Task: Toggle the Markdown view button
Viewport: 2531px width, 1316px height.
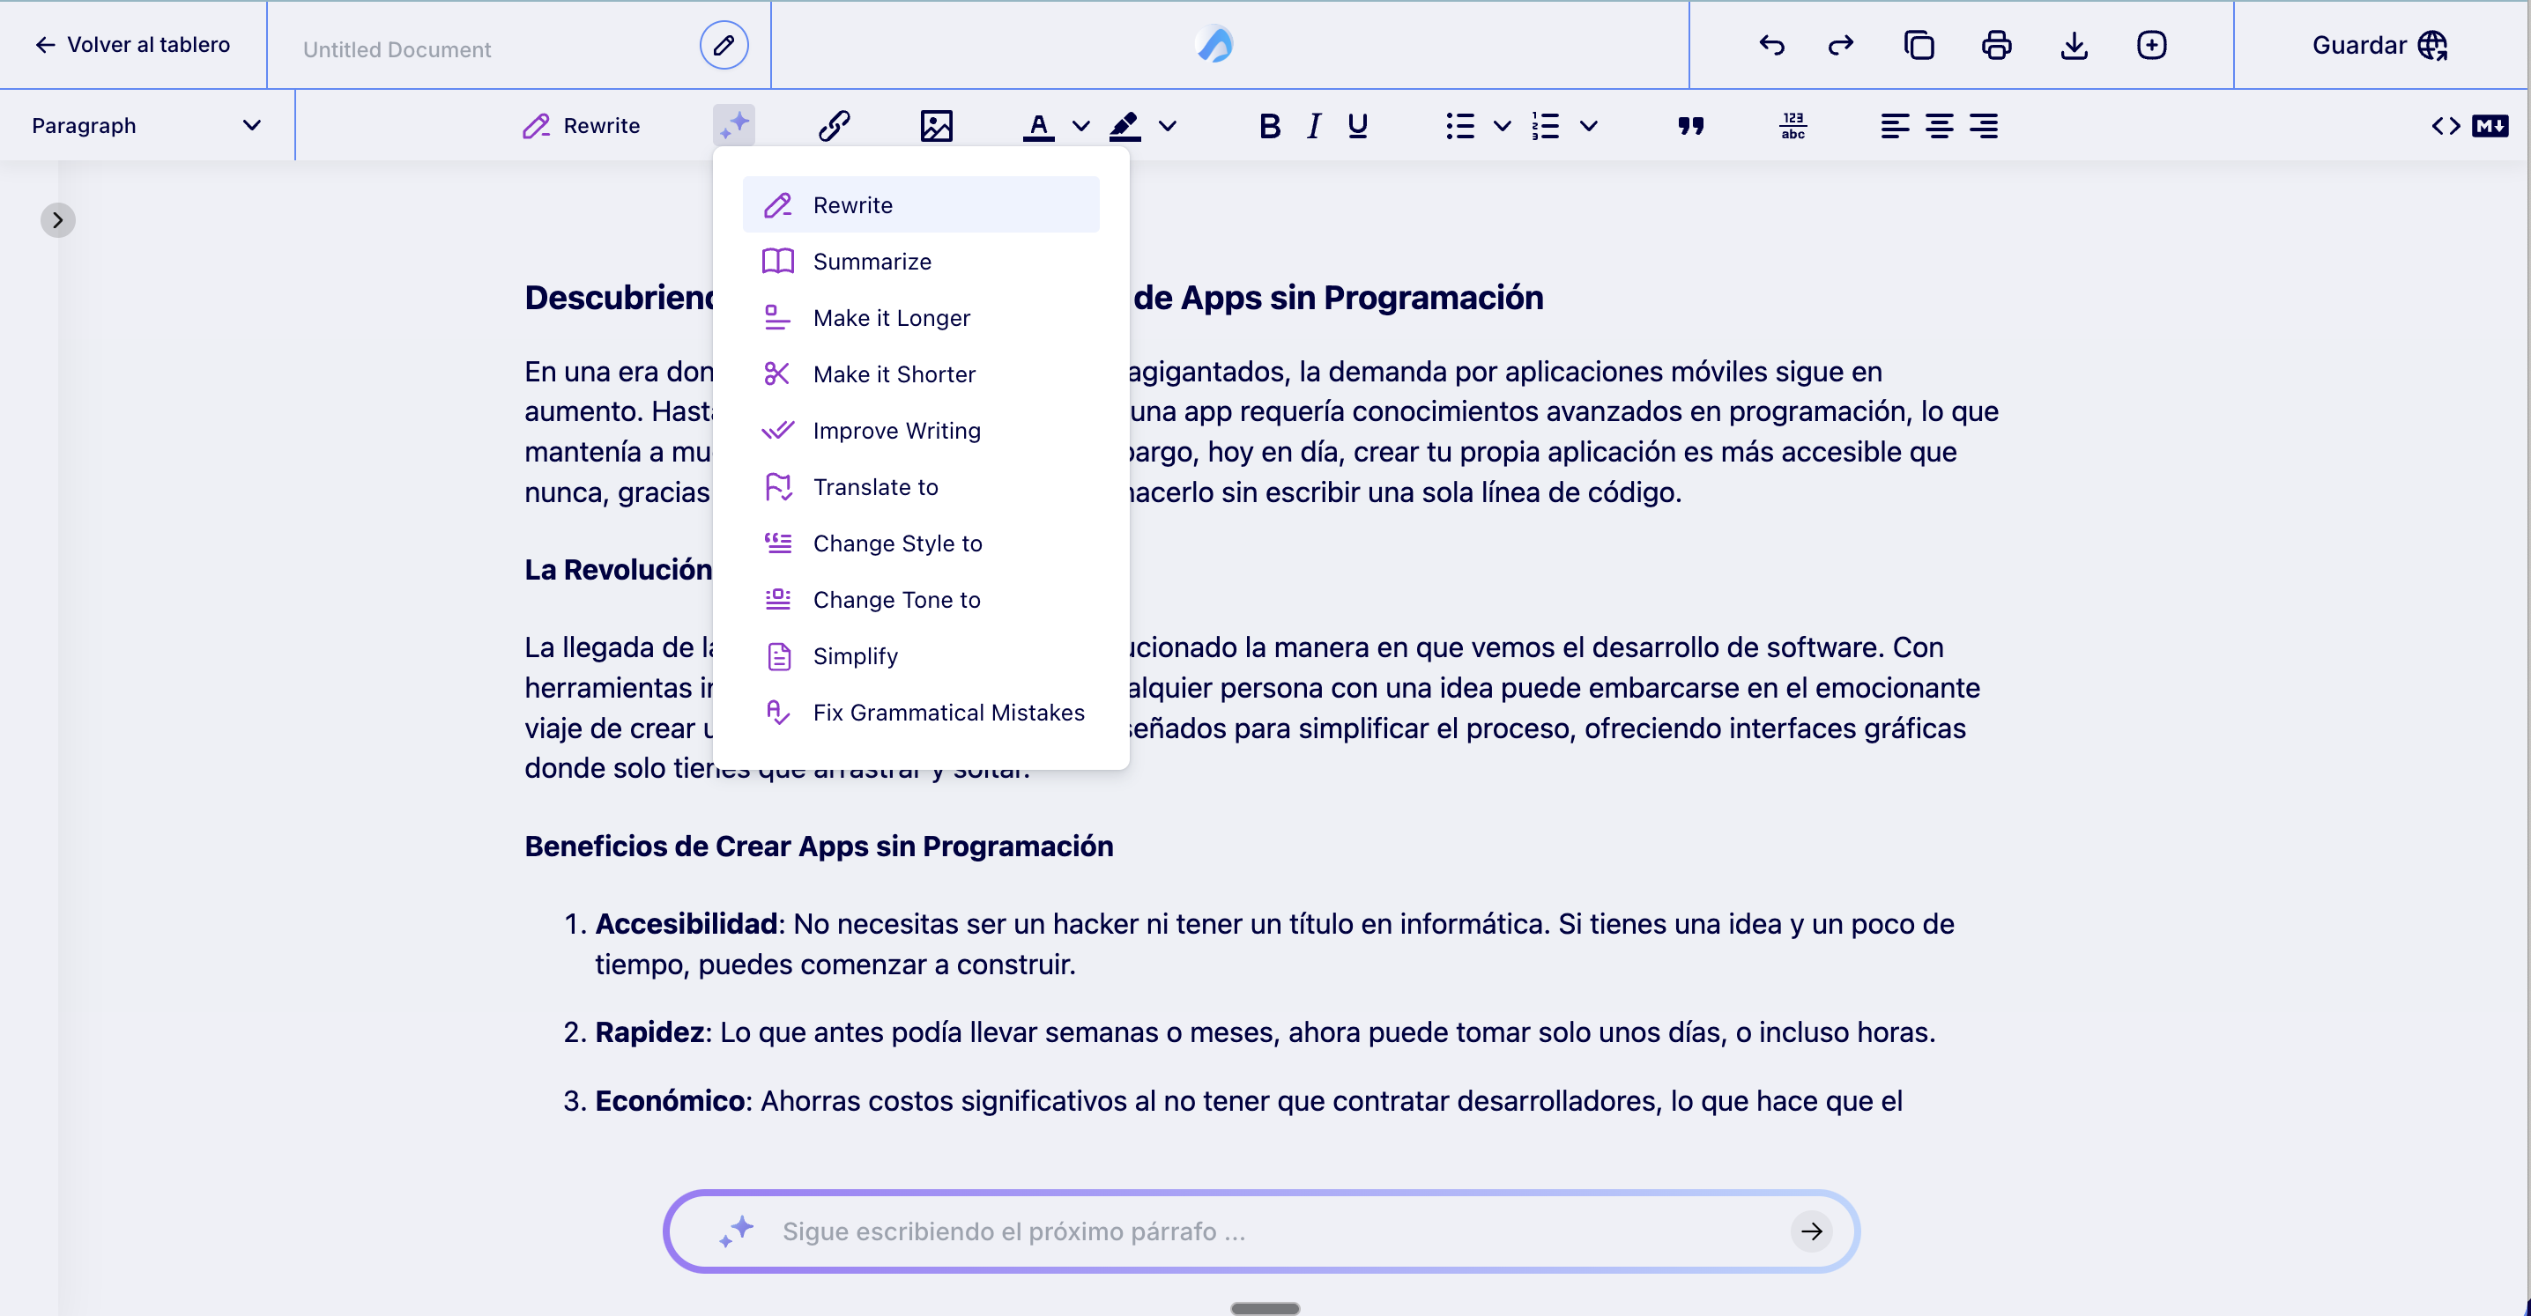Action: click(2489, 126)
